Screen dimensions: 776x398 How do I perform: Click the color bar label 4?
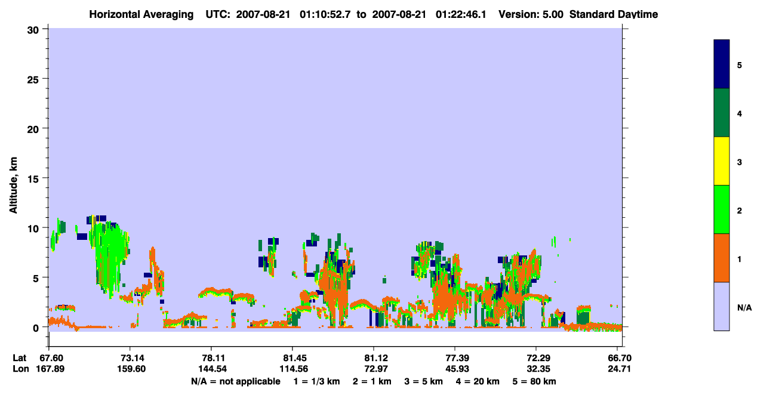point(740,113)
